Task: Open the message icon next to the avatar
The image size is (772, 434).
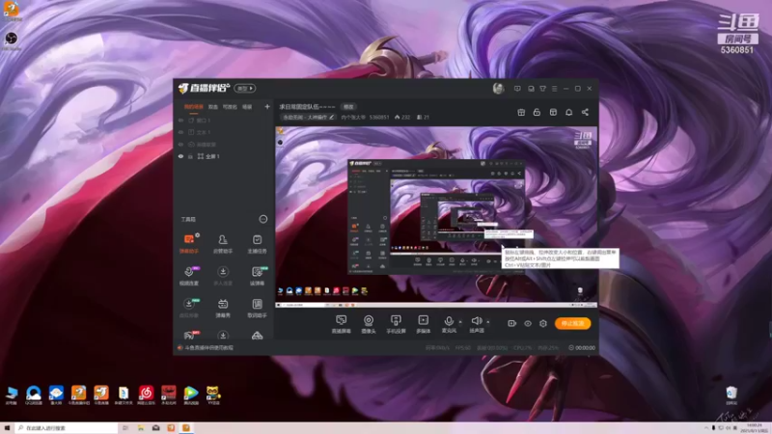Action: [x=517, y=89]
